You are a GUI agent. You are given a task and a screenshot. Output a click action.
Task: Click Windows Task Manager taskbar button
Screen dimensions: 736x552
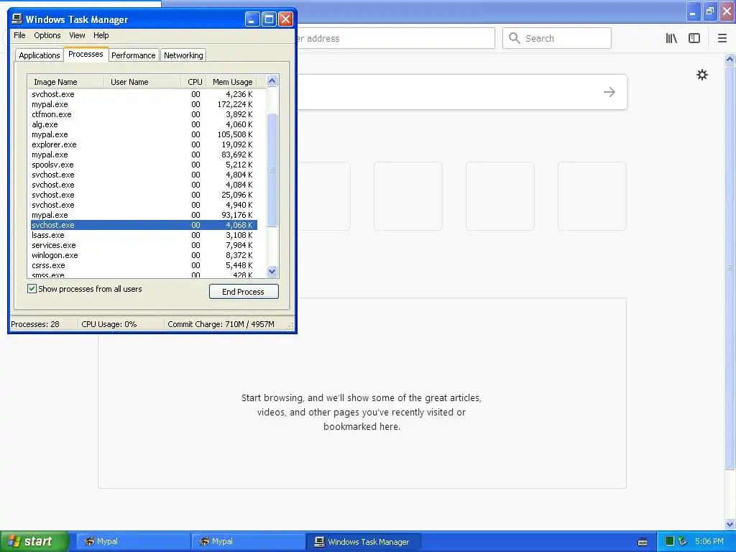coord(363,541)
